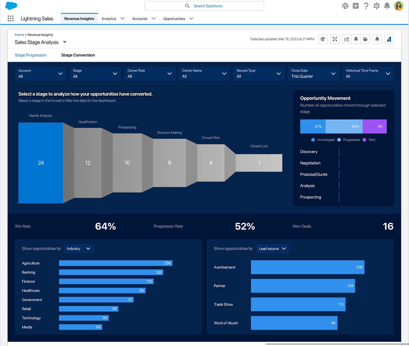Click the Negotiation row in Opportunity Movement
This screenshot has width=409, height=346.
click(343, 163)
